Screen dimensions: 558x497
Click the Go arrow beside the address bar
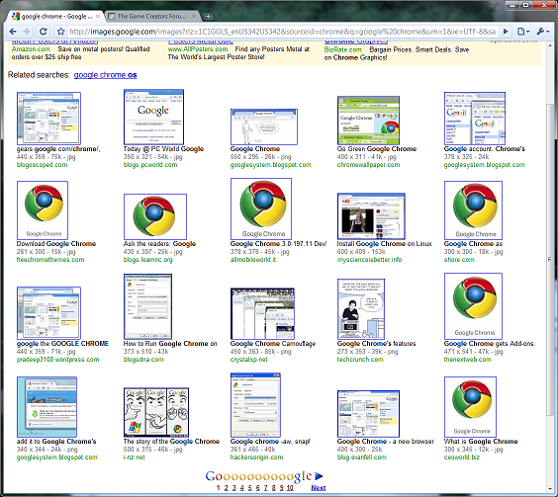pos(506,32)
